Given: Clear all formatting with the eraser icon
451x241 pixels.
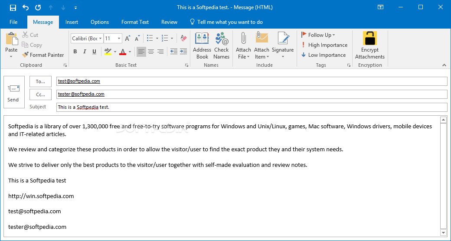Looking at the screenshot, I should tap(183, 38).
